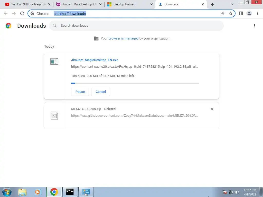The image size is (263, 197).
Task: Restore down the Chrome window
Action: [248, 2]
